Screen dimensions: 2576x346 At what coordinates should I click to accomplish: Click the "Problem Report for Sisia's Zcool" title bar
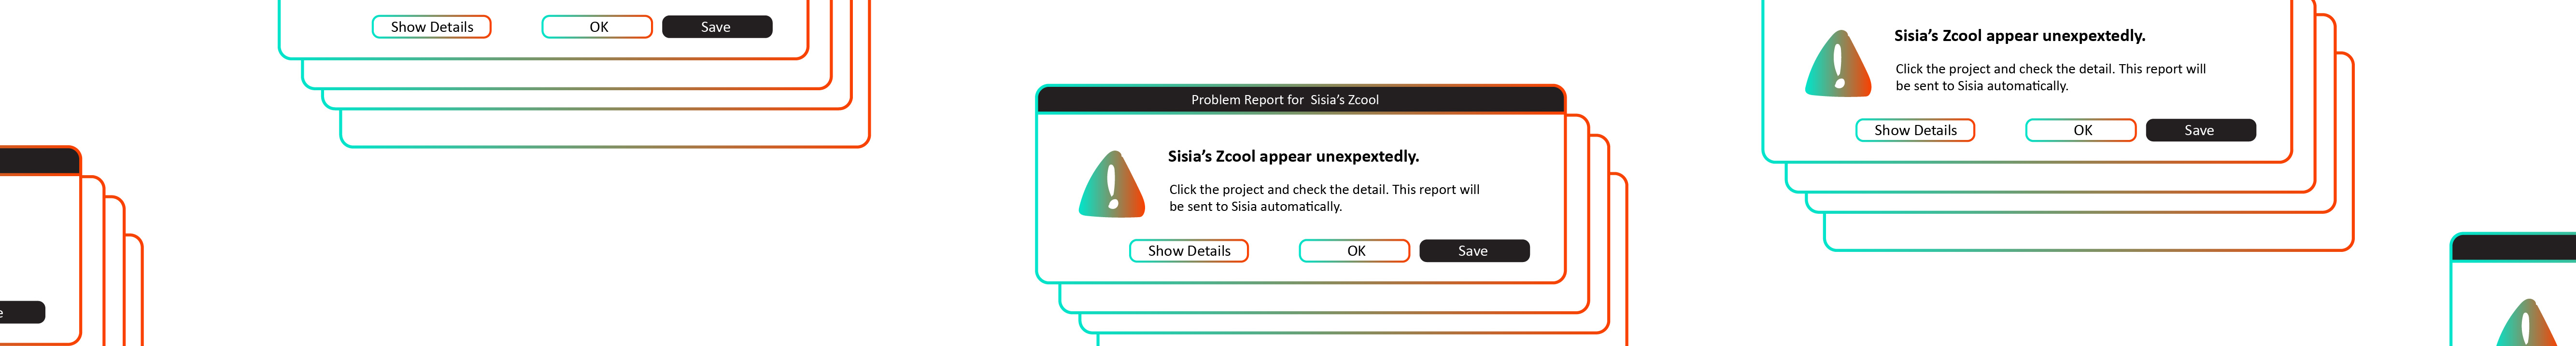1299,100
